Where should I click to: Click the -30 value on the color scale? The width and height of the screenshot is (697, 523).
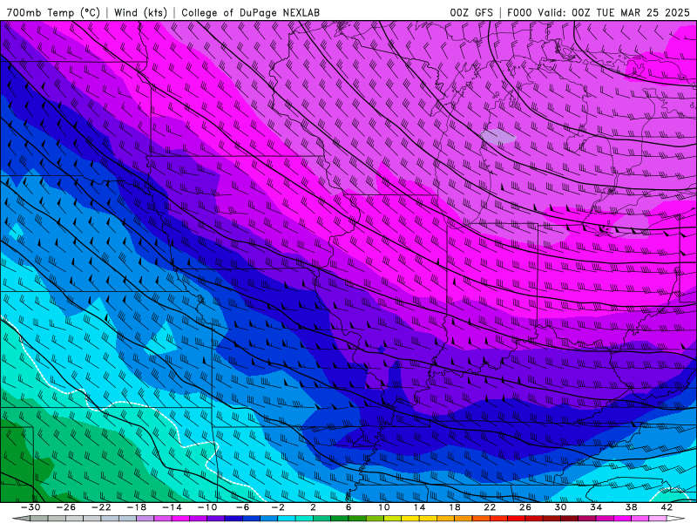click(30, 507)
